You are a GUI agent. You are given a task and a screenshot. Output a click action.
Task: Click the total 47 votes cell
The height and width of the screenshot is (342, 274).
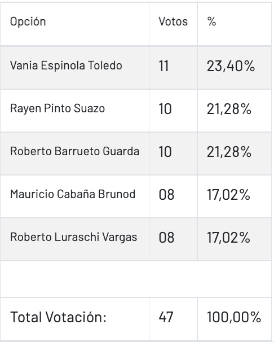click(x=173, y=319)
